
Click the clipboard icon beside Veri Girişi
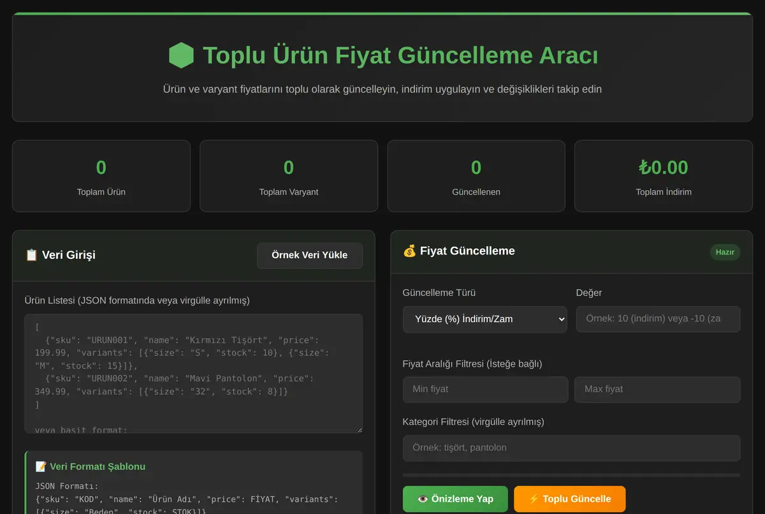[x=31, y=255]
